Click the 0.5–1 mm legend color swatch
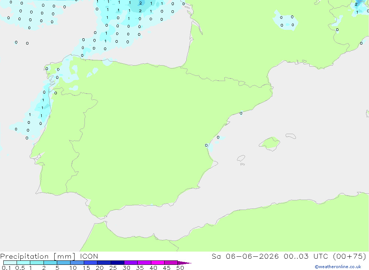 23,263
